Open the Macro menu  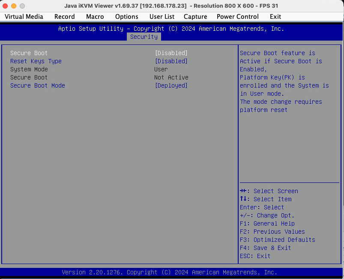95,17
